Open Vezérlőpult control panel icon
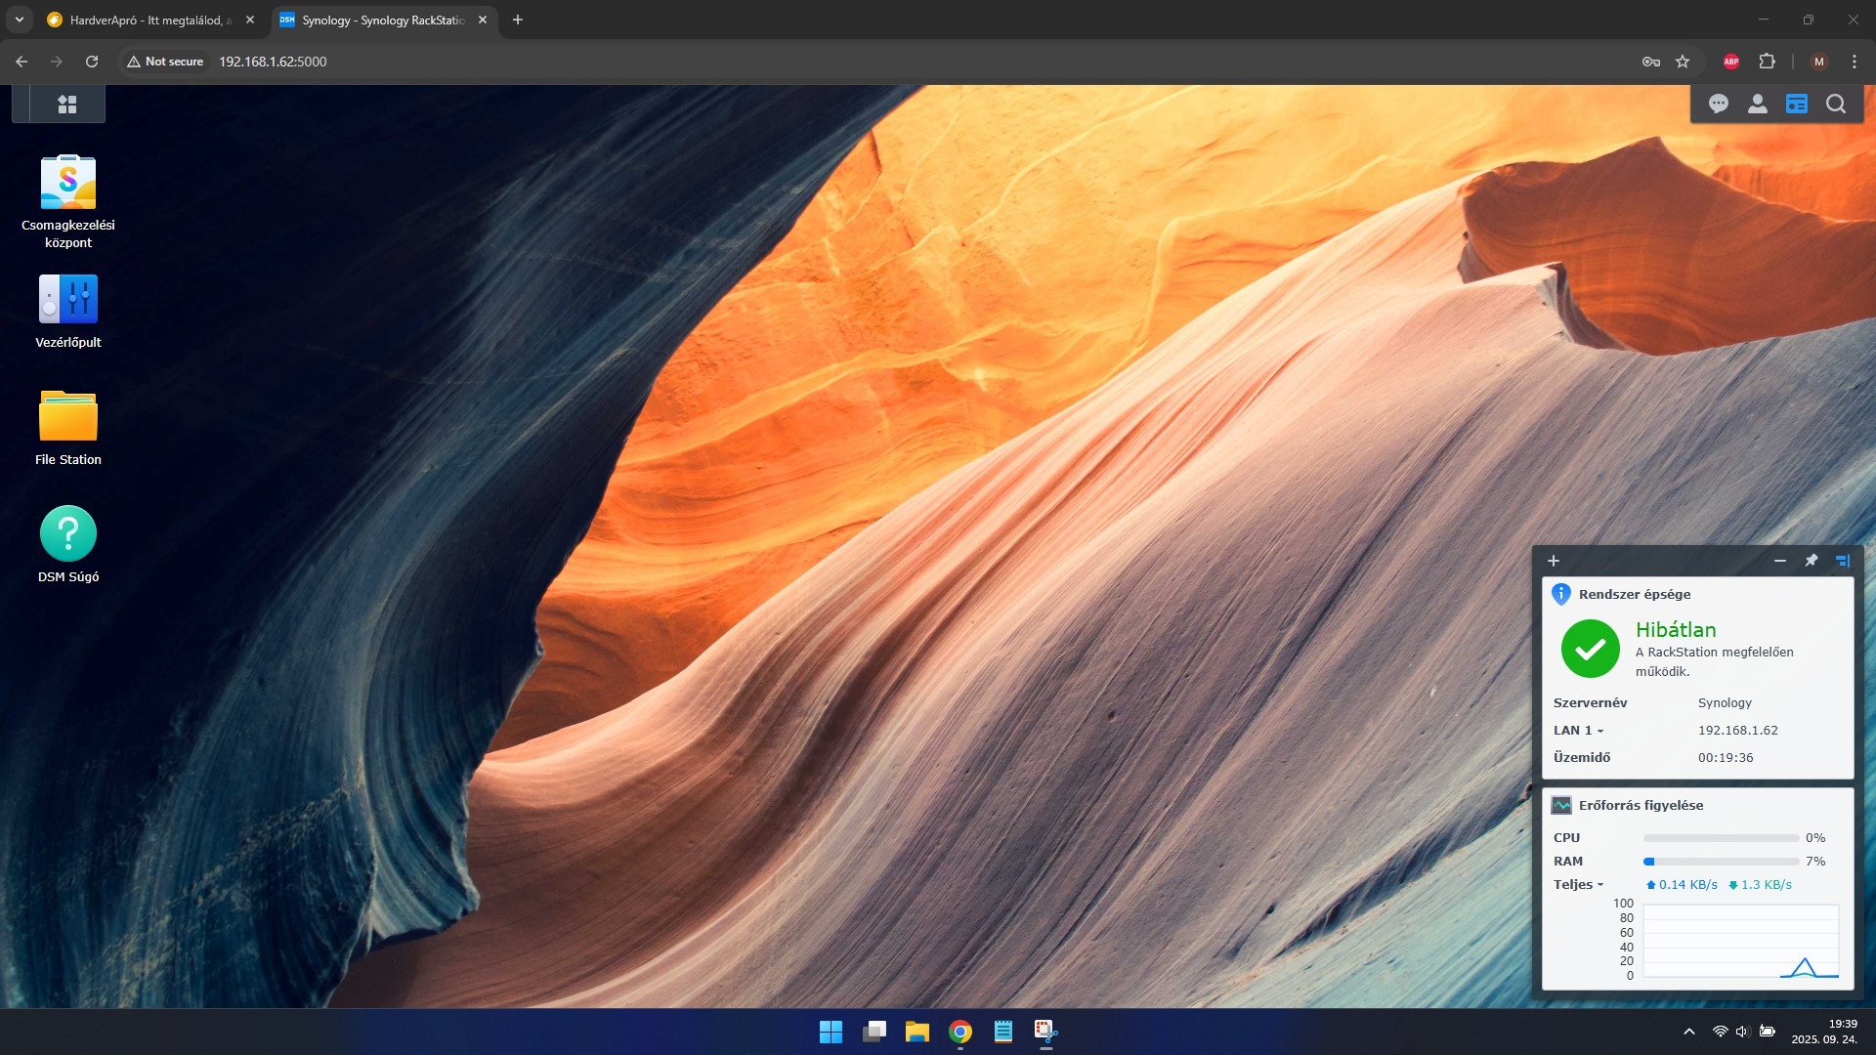 click(x=67, y=299)
